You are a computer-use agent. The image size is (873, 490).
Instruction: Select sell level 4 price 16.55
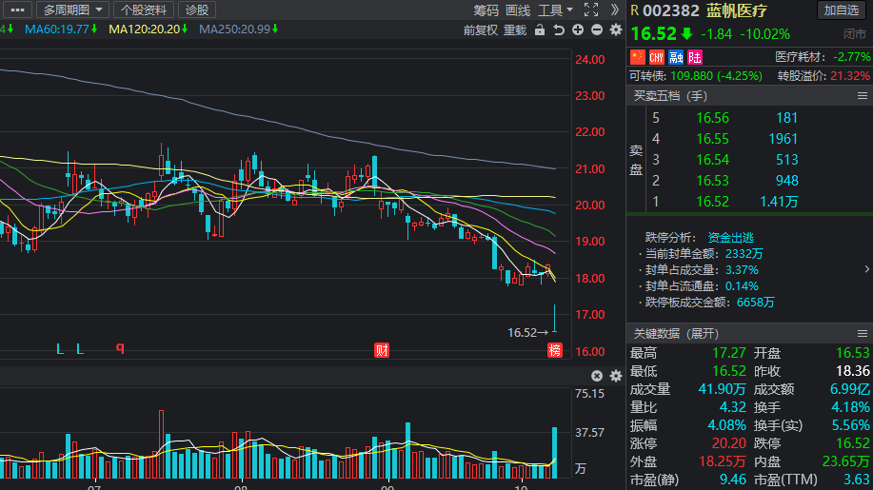[712, 139]
